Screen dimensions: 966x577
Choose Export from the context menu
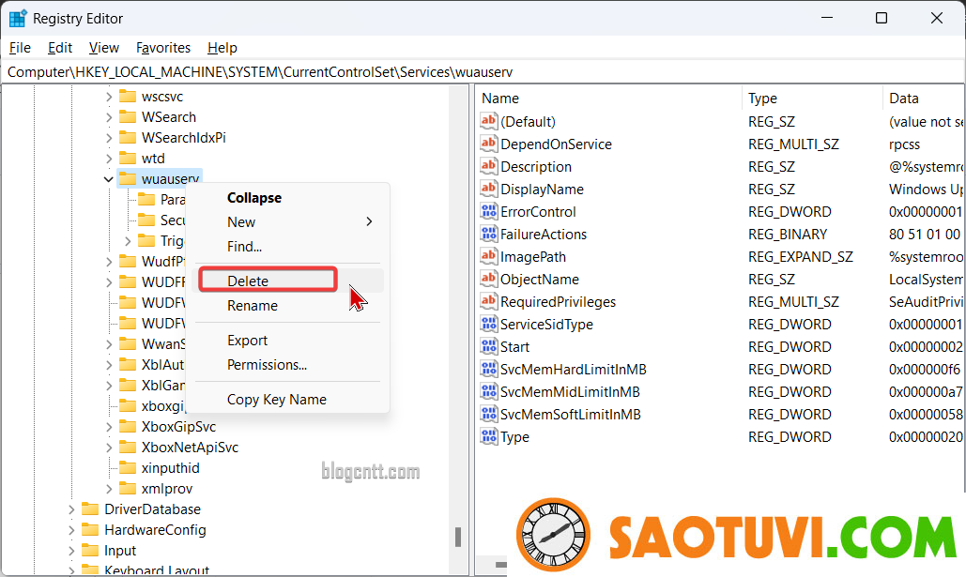287,340
